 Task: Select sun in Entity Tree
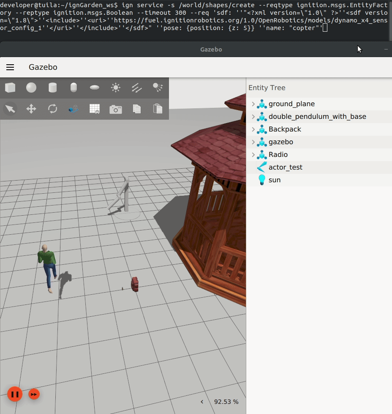tap(319, 180)
